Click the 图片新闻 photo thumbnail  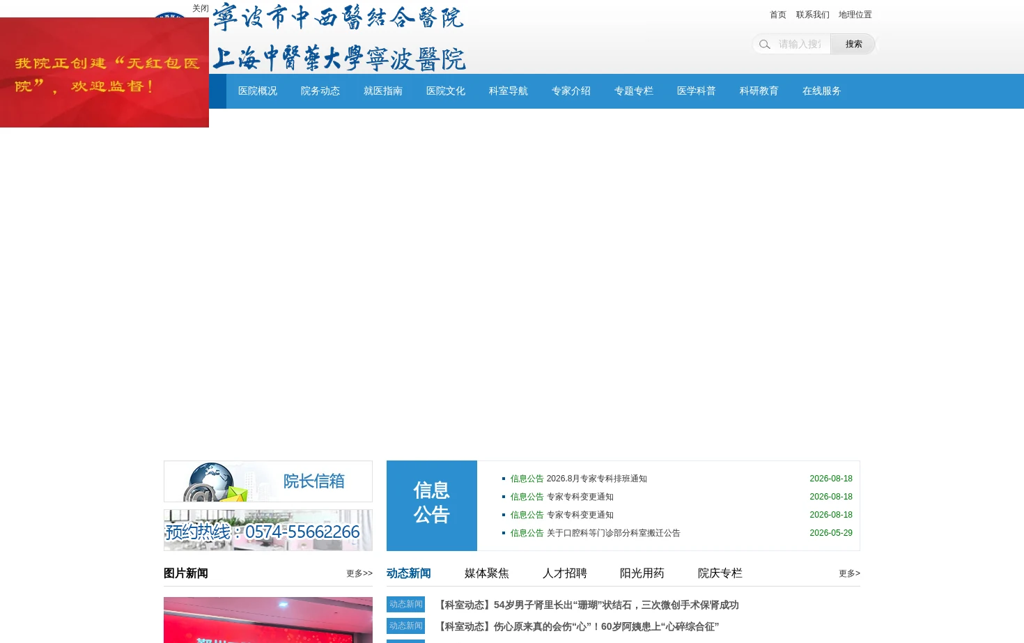pyautogui.click(x=268, y=620)
